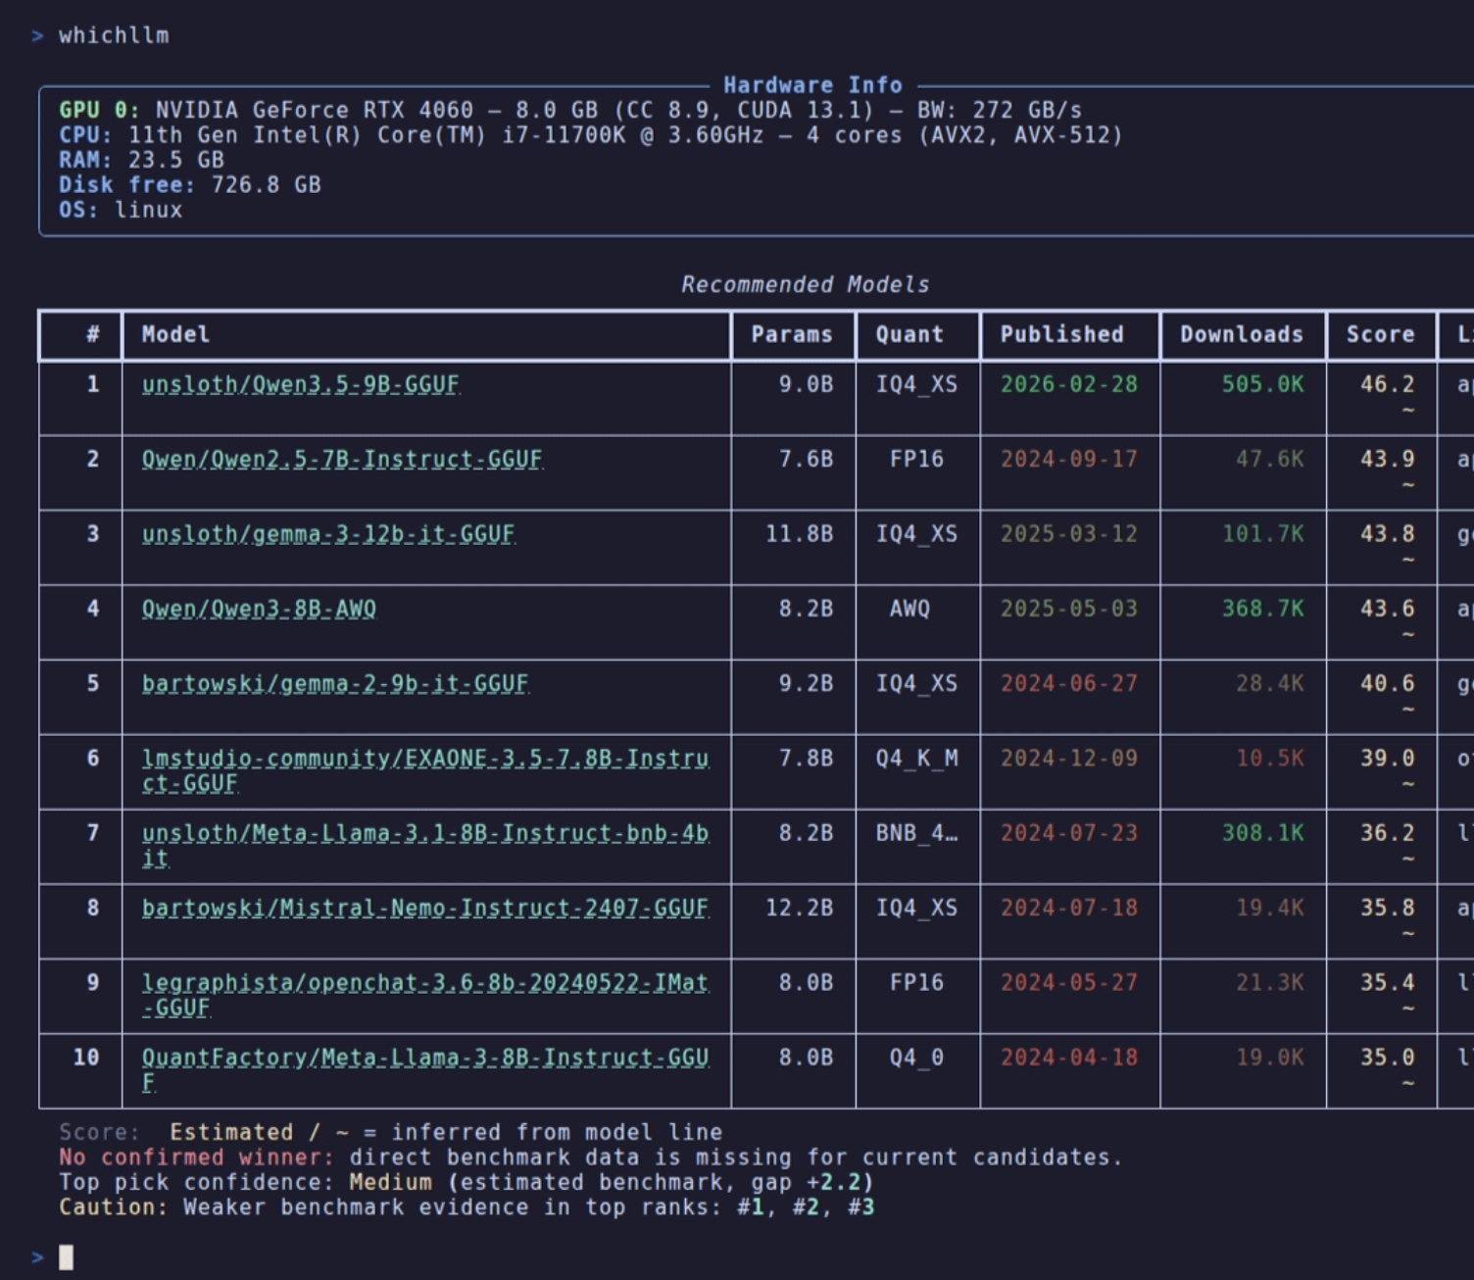Select the published date 2024-07-23

[1069, 833]
